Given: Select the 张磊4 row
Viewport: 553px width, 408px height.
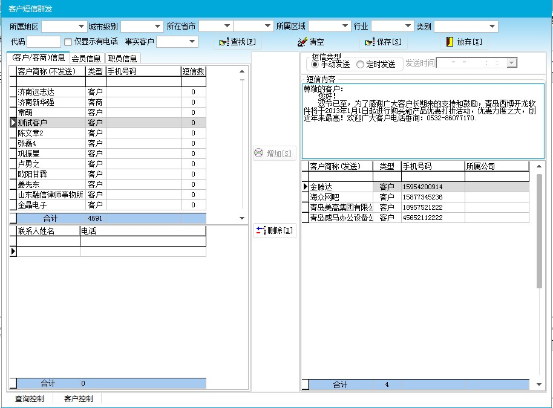Looking at the screenshot, I should point(108,143).
